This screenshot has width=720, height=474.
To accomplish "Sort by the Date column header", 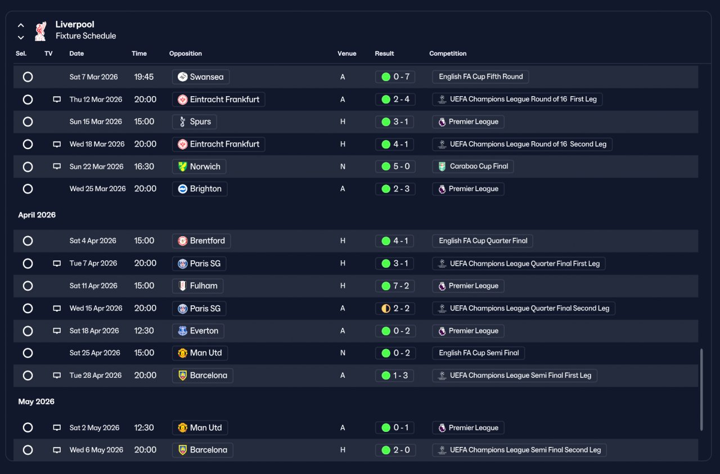I will 76,53.
